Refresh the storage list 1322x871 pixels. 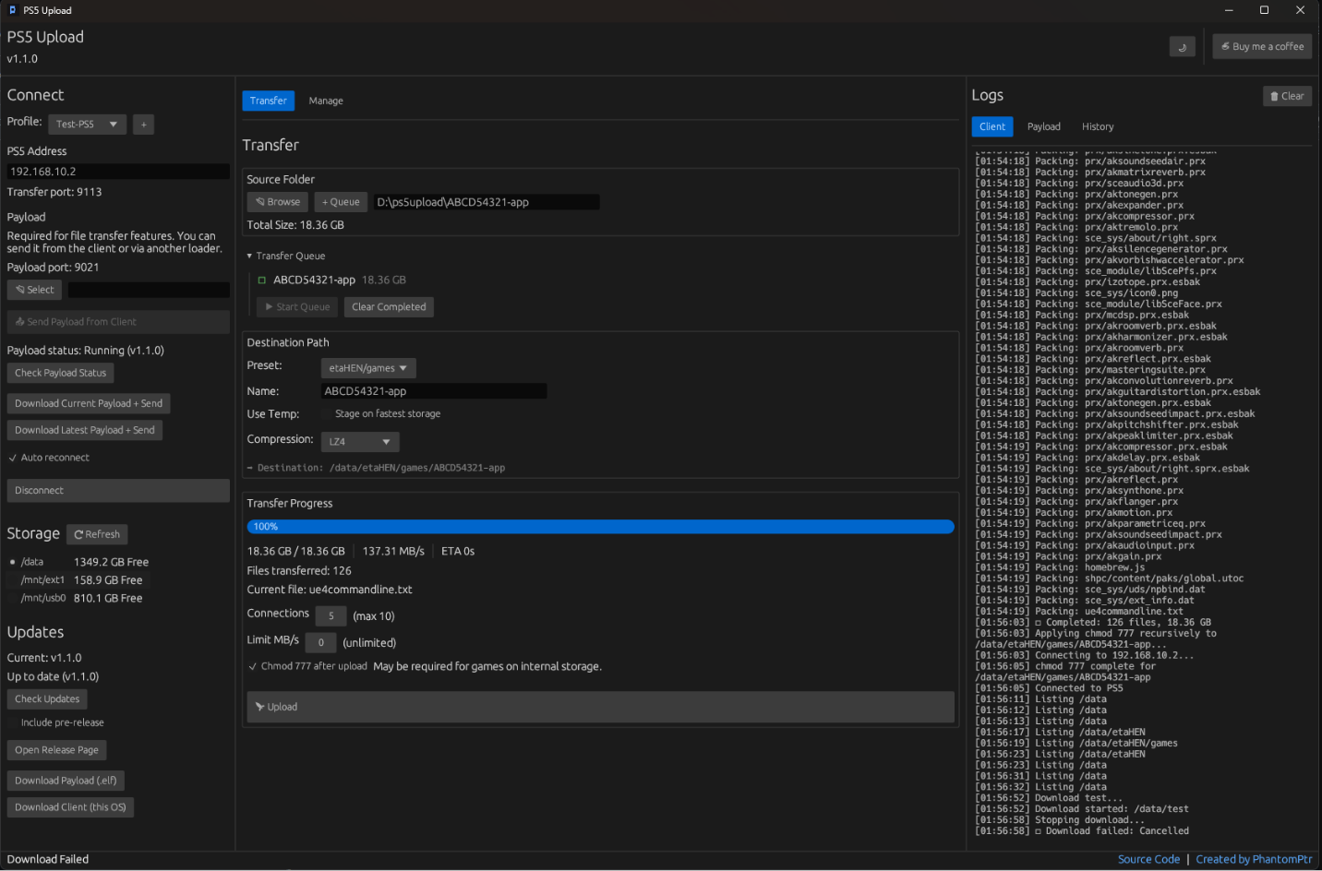(97, 534)
